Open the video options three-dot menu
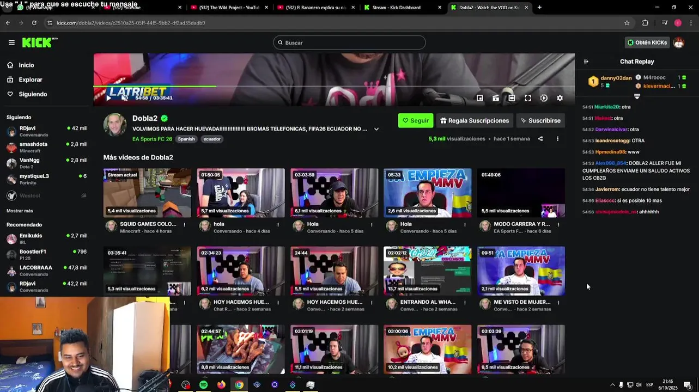699x392 pixels. coord(557,139)
